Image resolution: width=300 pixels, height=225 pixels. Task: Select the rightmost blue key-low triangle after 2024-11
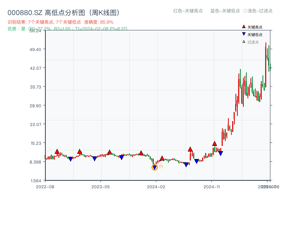tap(220, 153)
